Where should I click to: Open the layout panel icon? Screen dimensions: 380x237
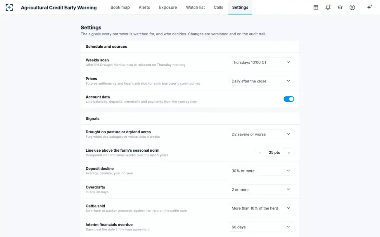pyautogui.click(x=316, y=7)
